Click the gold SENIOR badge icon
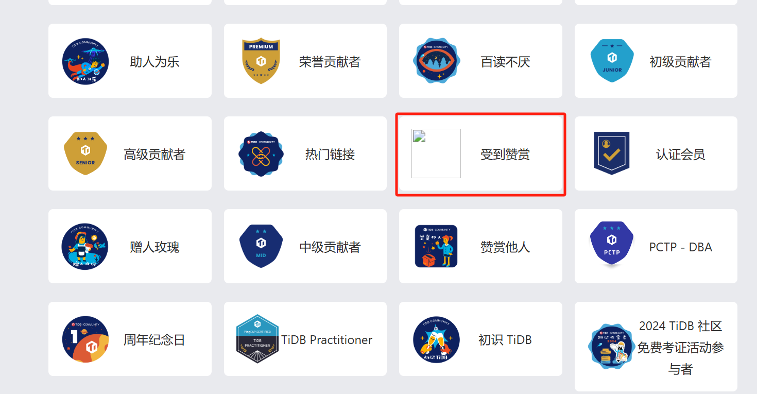Image resolution: width=757 pixels, height=394 pixels. coord(85,153)
